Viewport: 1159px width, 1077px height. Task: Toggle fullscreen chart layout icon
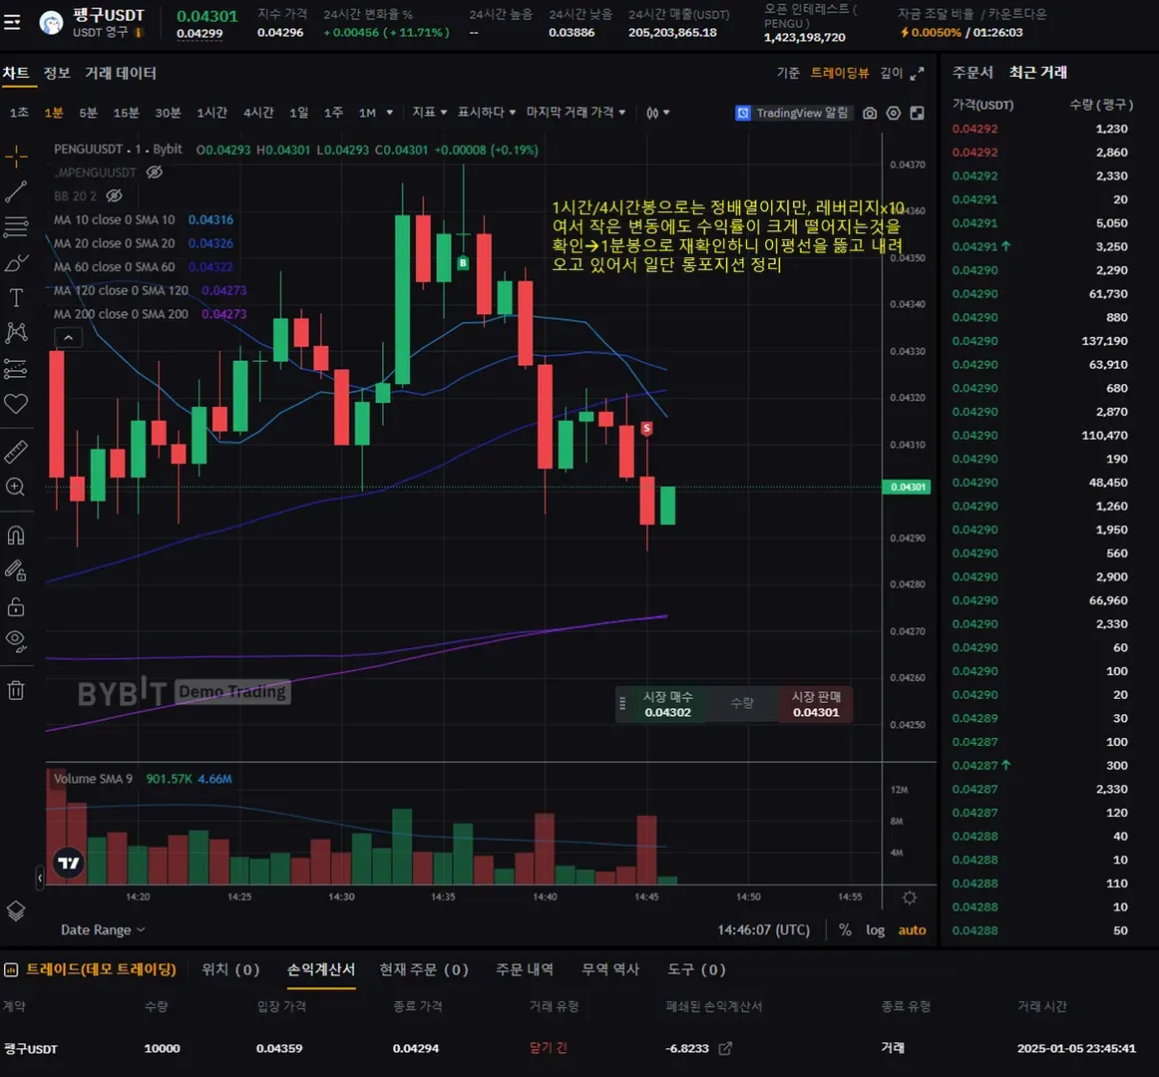coord(918,113)
